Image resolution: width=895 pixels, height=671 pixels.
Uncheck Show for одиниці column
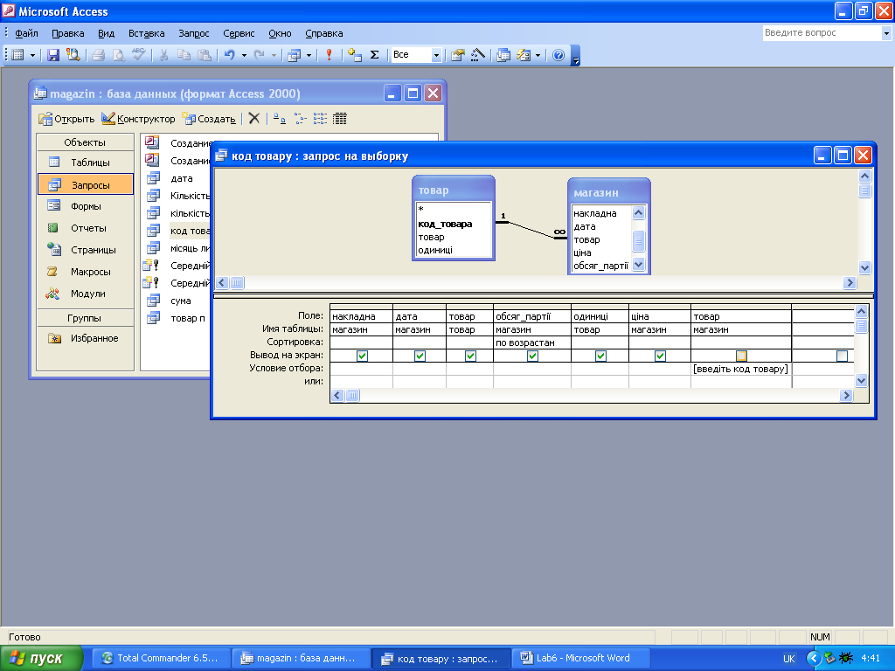click(x=600, y=356)
